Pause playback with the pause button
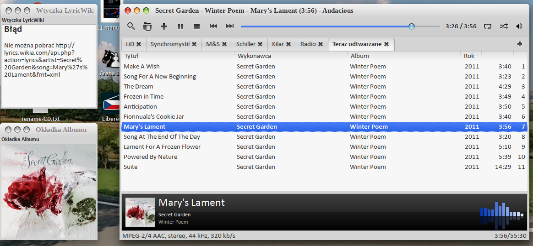Image resolution: width=533 pixels, height=246 pixels. point(180,26)
